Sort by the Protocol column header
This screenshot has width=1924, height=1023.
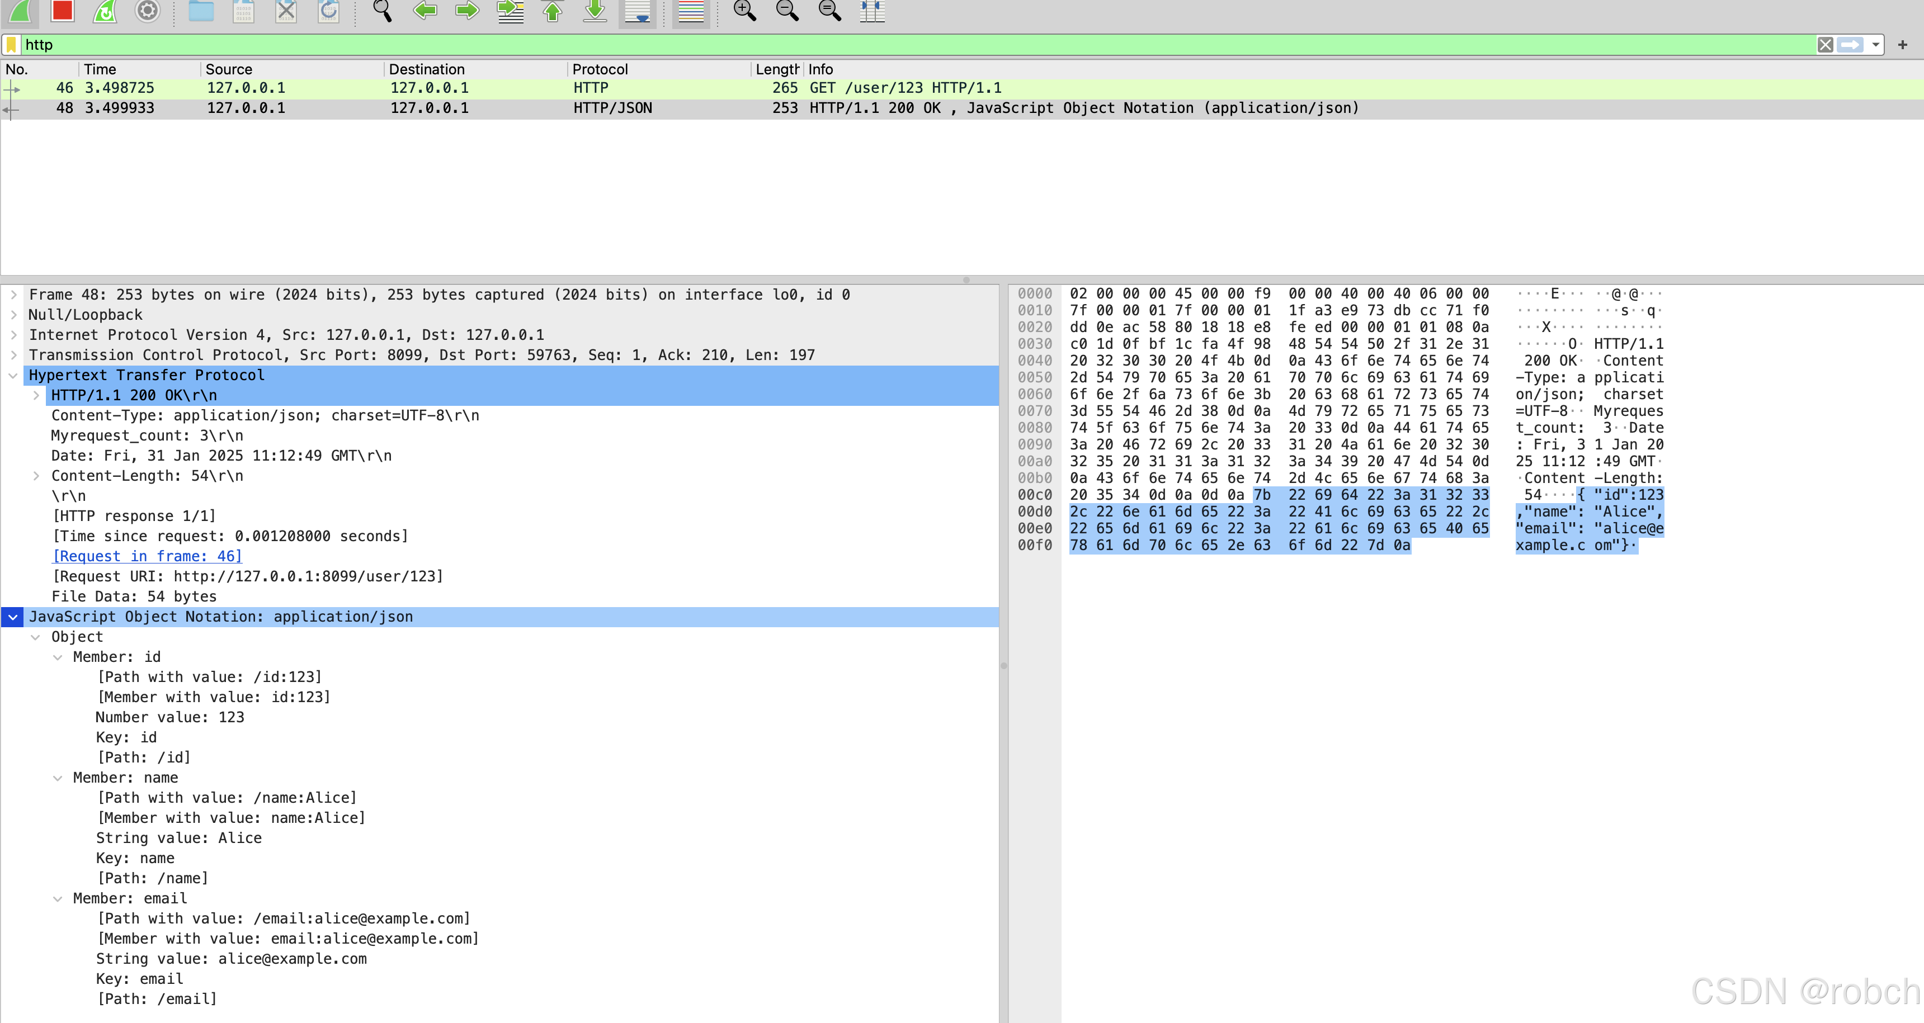point(659,69)
